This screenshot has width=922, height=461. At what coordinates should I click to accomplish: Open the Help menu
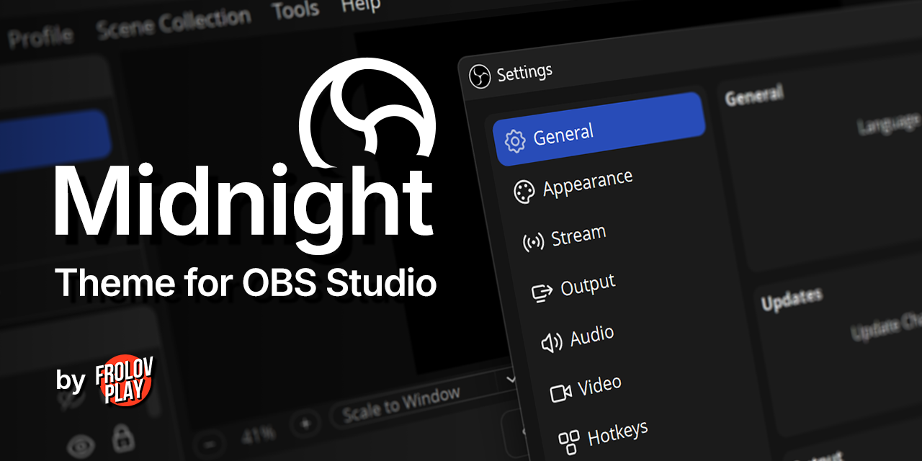[359, 6]
